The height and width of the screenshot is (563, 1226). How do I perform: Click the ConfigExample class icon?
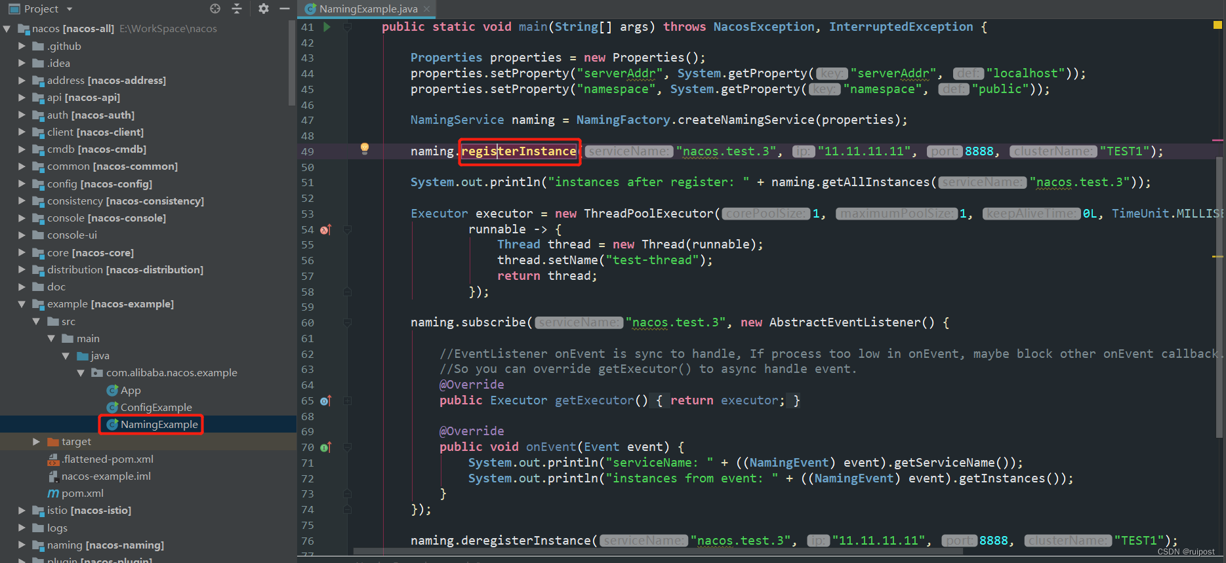coord(112,407)
